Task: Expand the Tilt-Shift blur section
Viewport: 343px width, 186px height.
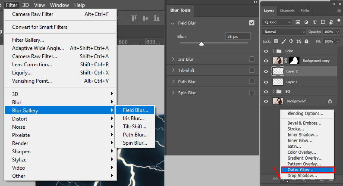Action: [x=173, y=70]
